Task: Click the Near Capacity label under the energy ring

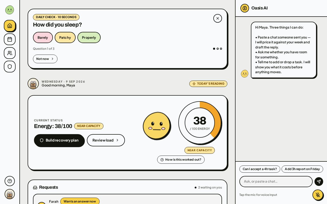Action: point(200,150)
